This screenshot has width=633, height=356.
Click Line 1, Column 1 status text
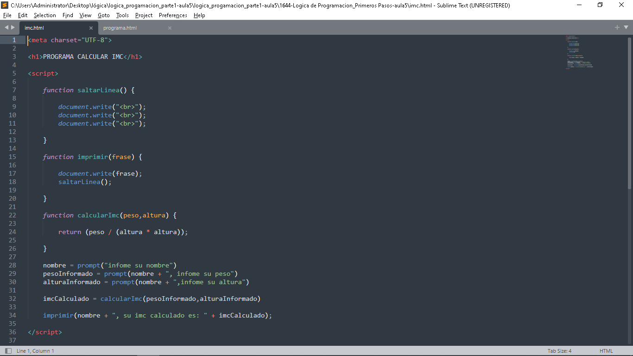pyautogui.click(x=35, y=351)
